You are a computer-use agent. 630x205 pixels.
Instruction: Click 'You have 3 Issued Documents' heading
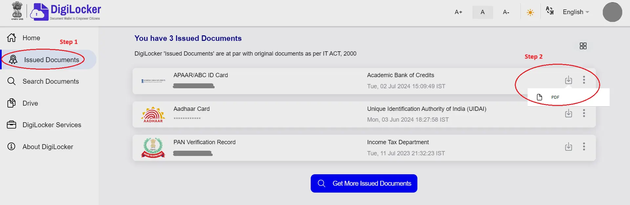[188, 38]
